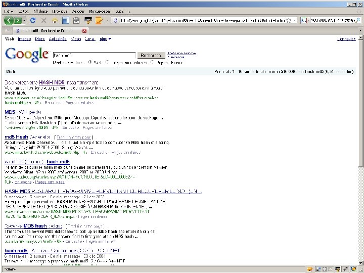Open the Gmail link
This screenshot has width=364, height=273.
coord(90,39)
